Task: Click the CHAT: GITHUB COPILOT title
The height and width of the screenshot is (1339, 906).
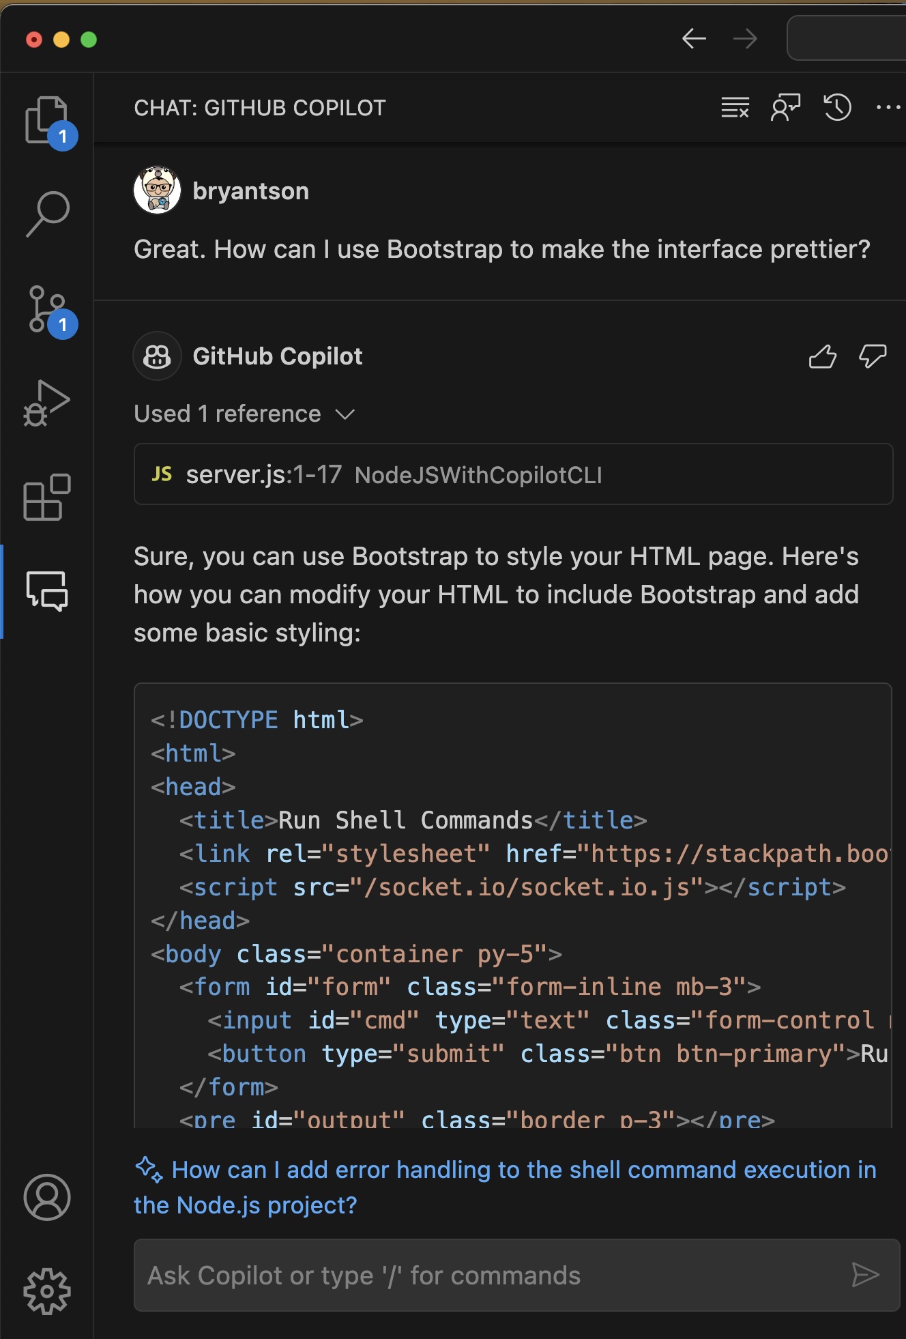Action: pos(260,108)
